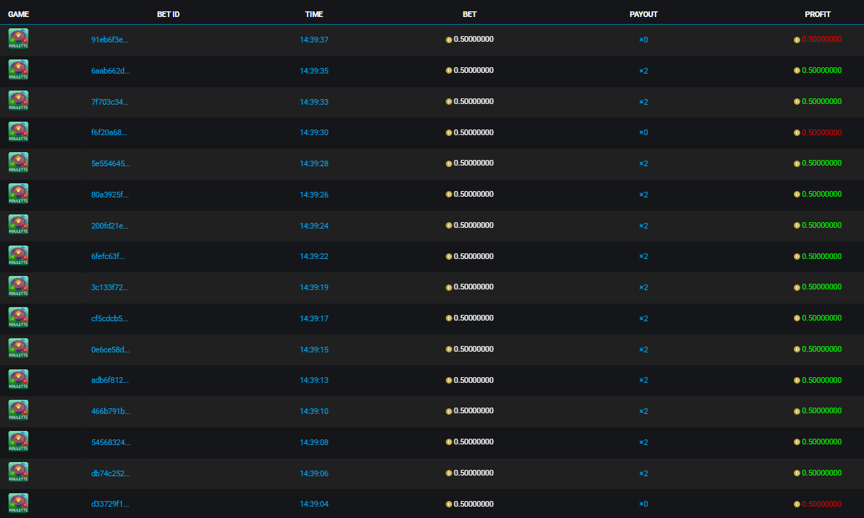Image resolution: width=864 pixels, height=518 pixels.
Task: Open the bet ID d33729f1...
Action: pyautogui.click(x=110, y=504)
